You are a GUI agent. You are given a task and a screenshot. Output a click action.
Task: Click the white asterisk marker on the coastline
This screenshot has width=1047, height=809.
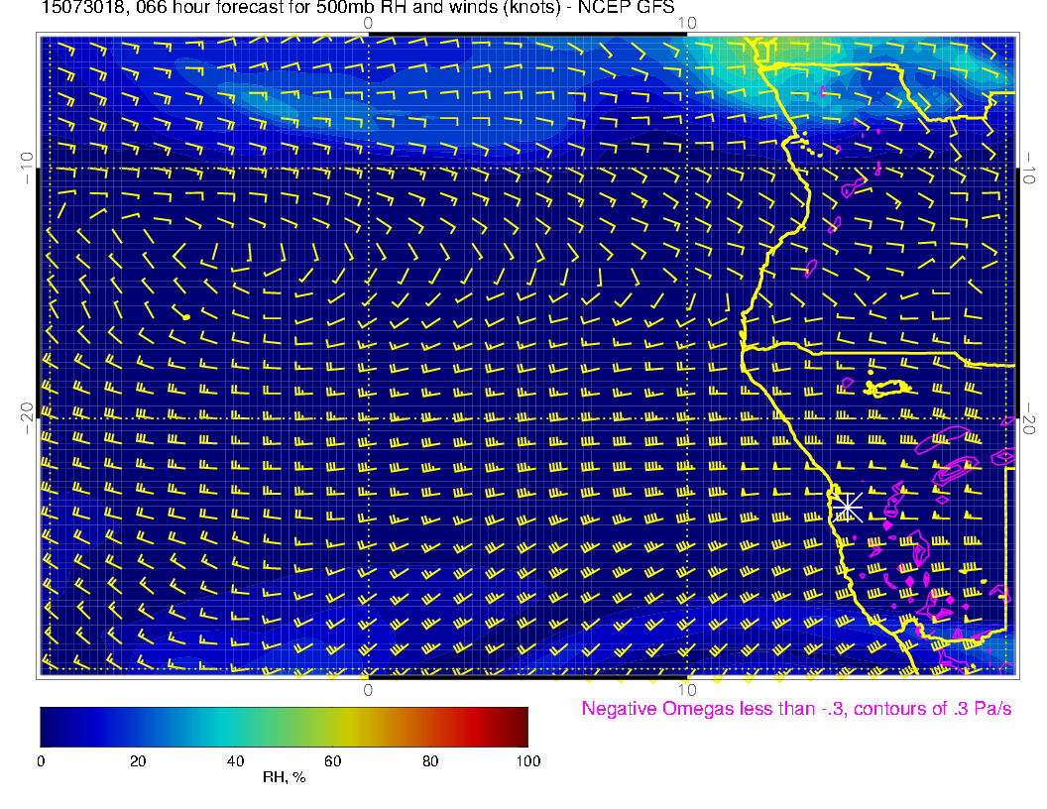click(x=846, y=506)
